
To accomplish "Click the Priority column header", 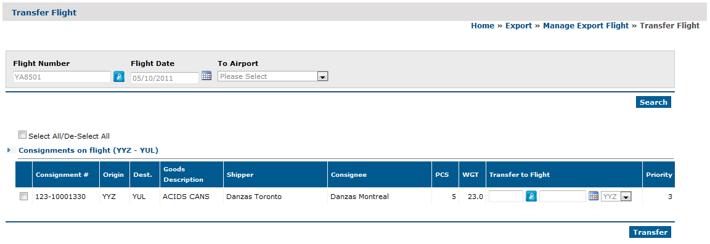I will coord(659,175).
